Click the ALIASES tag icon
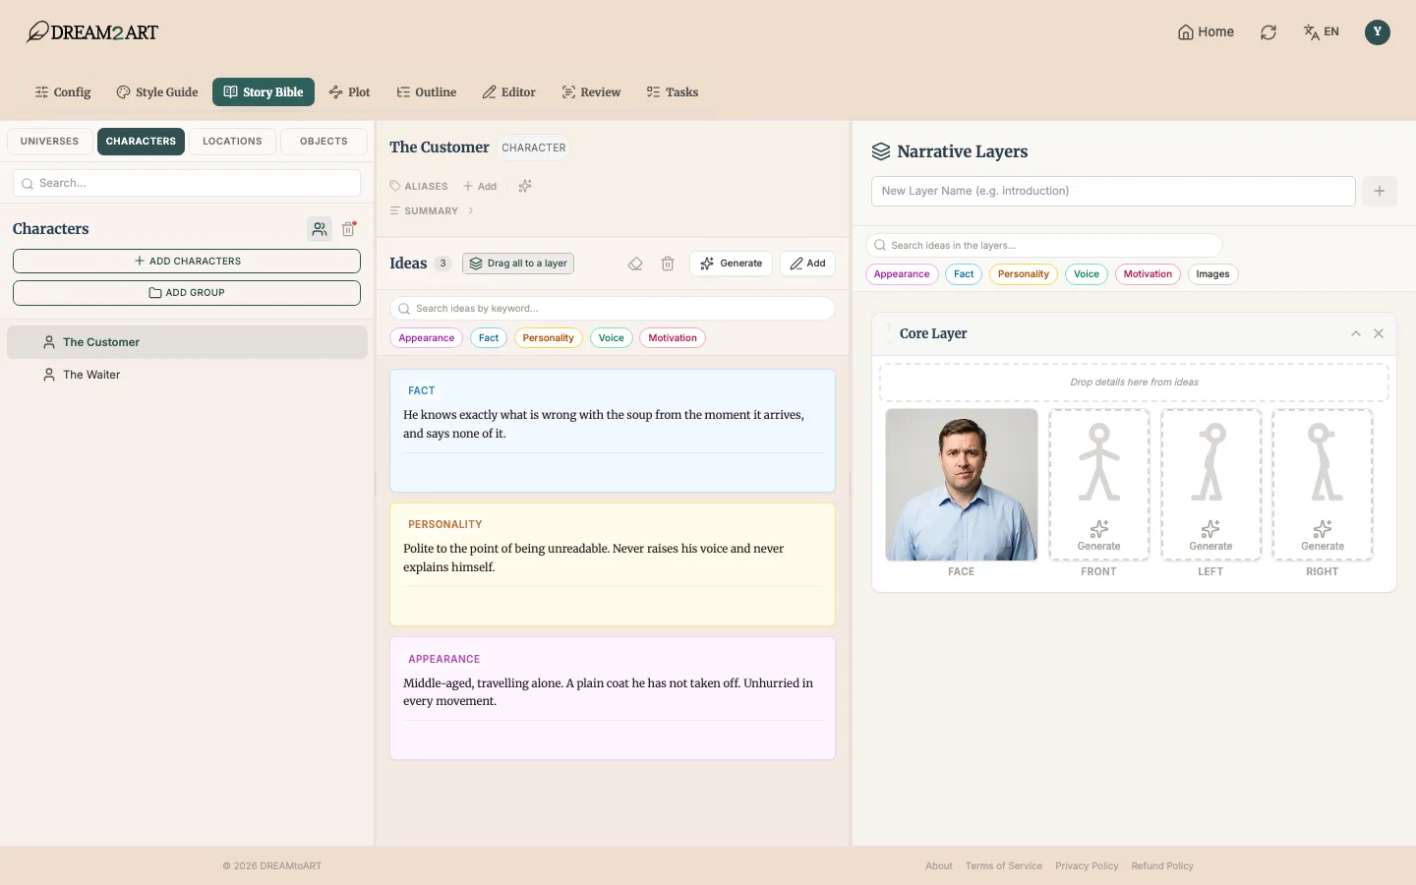Image resolution: width=1416 pixels, height=885 pixels. click(395, 186)
